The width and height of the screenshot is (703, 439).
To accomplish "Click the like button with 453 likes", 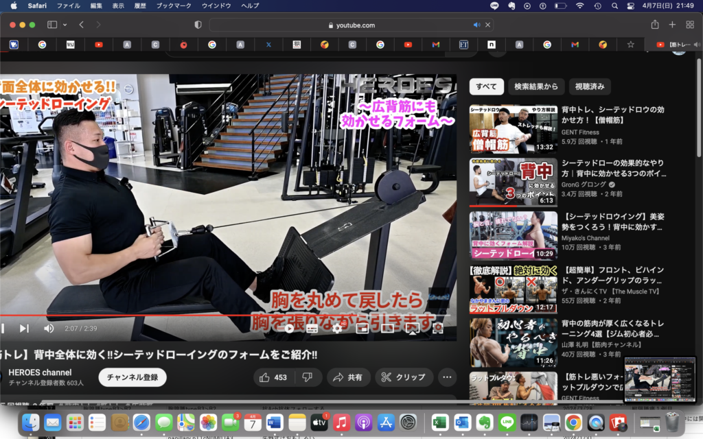I will [273, 377].
